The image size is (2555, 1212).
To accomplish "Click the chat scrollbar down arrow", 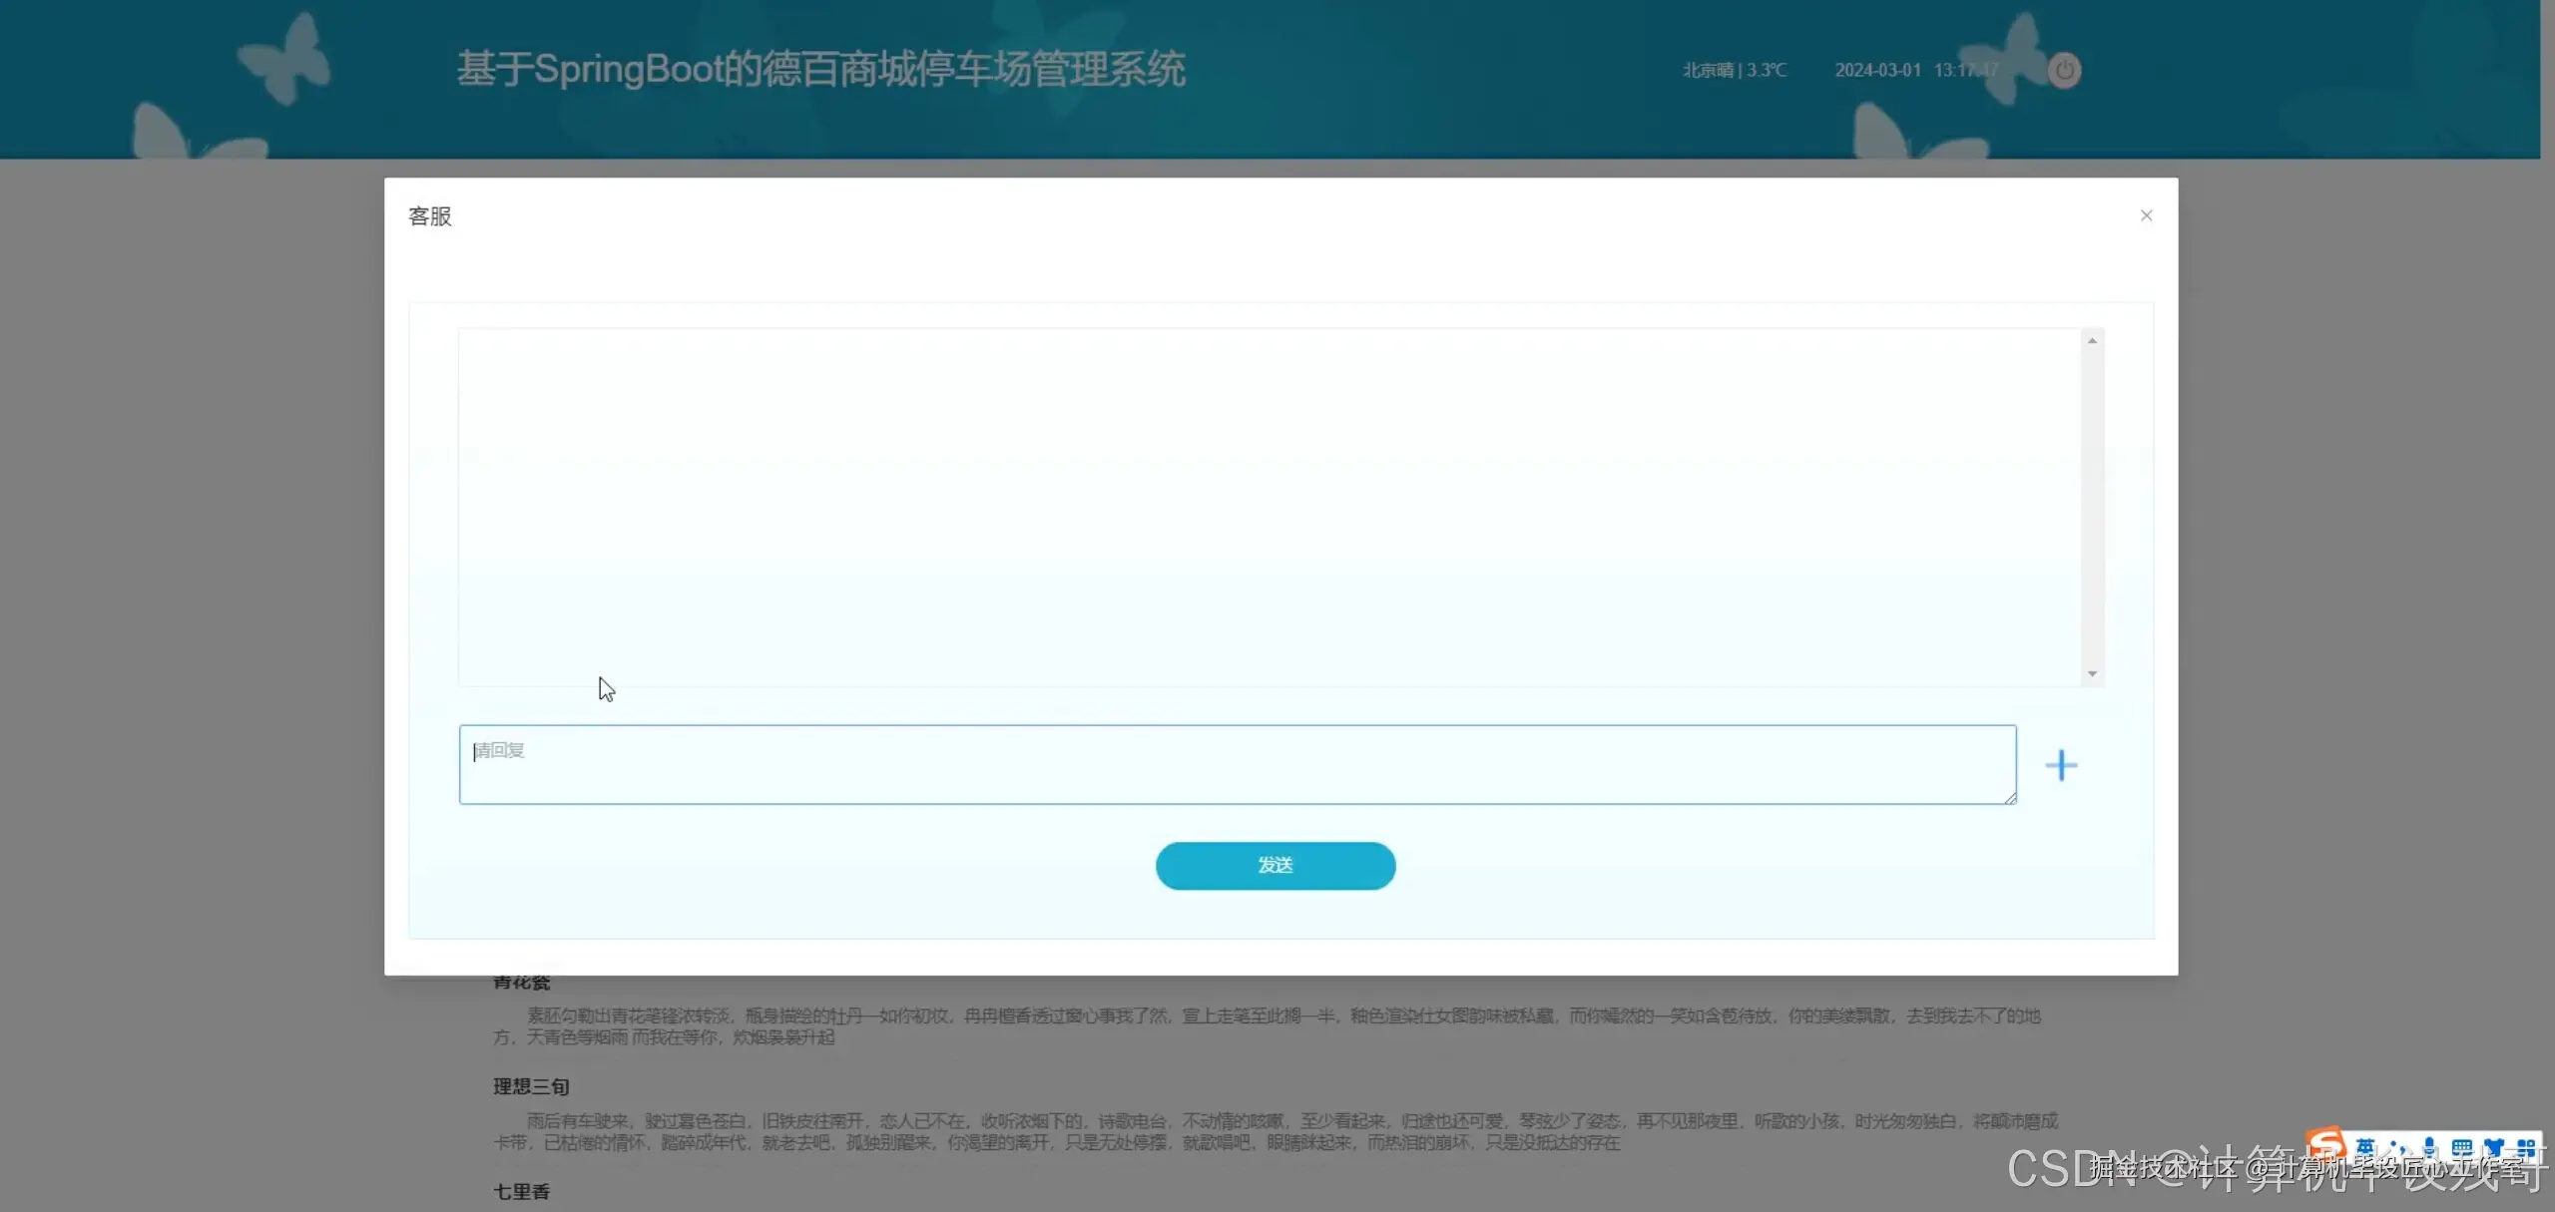I will tap(2092, 672).
